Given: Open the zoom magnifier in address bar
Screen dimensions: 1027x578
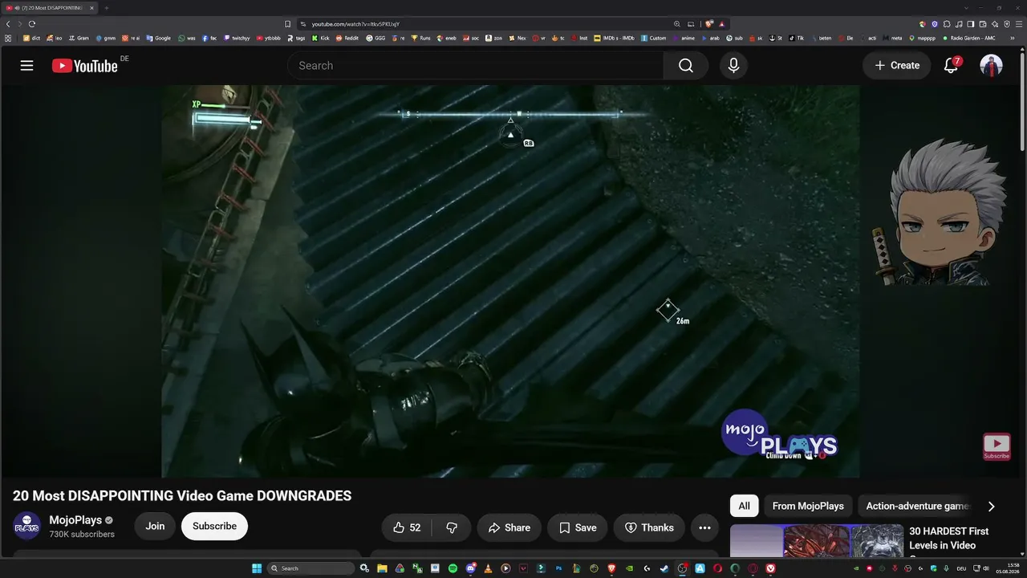Looking at the screenshot, I should tap(677, 24).
